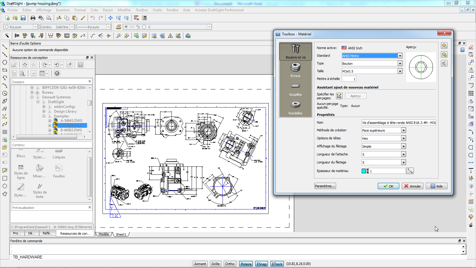
Task: Click the bolt preview thumbnail
Action: click(421, 67)
